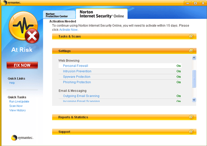Image resolution: width=207 pixels, height=146 pixels.
Task: Open the Reports & Statistics header bar
Action: (x=124, y=117)
